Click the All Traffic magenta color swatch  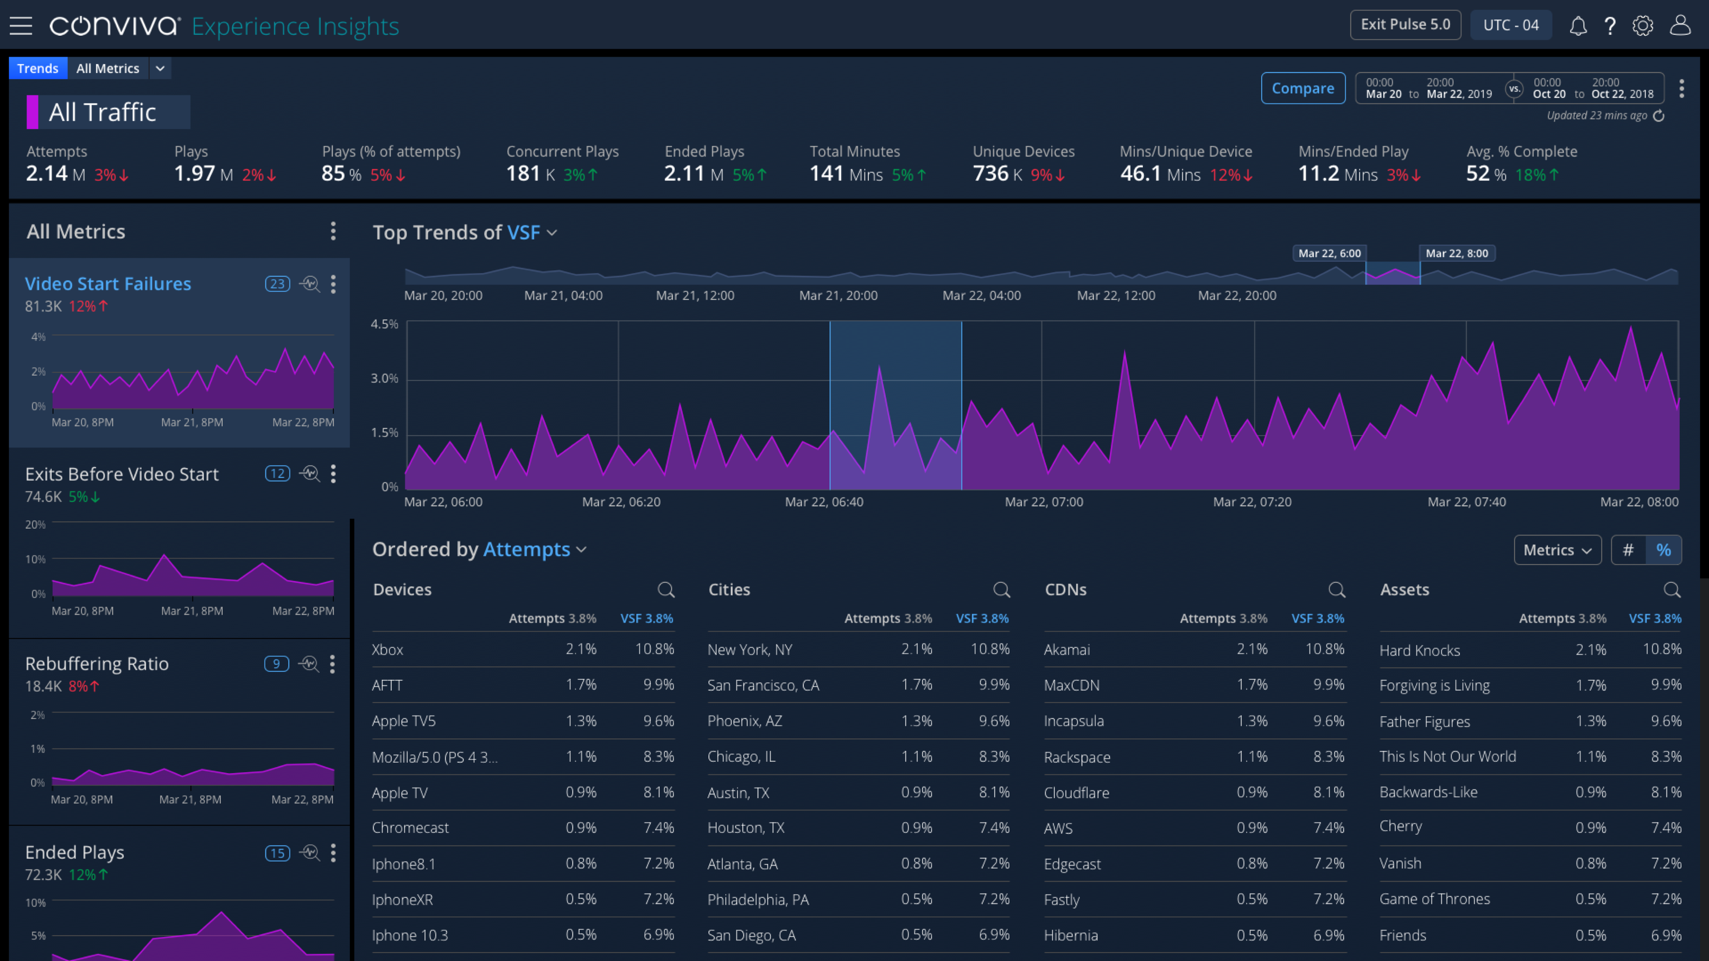click(32, 112)
